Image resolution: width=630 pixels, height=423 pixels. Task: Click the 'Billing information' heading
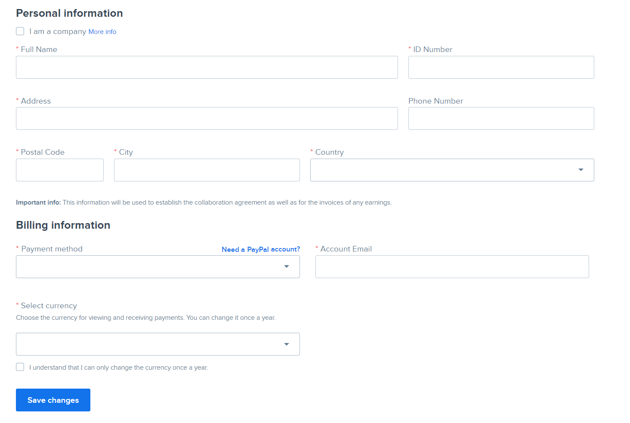pyautogui.click(x=63, y=225)
